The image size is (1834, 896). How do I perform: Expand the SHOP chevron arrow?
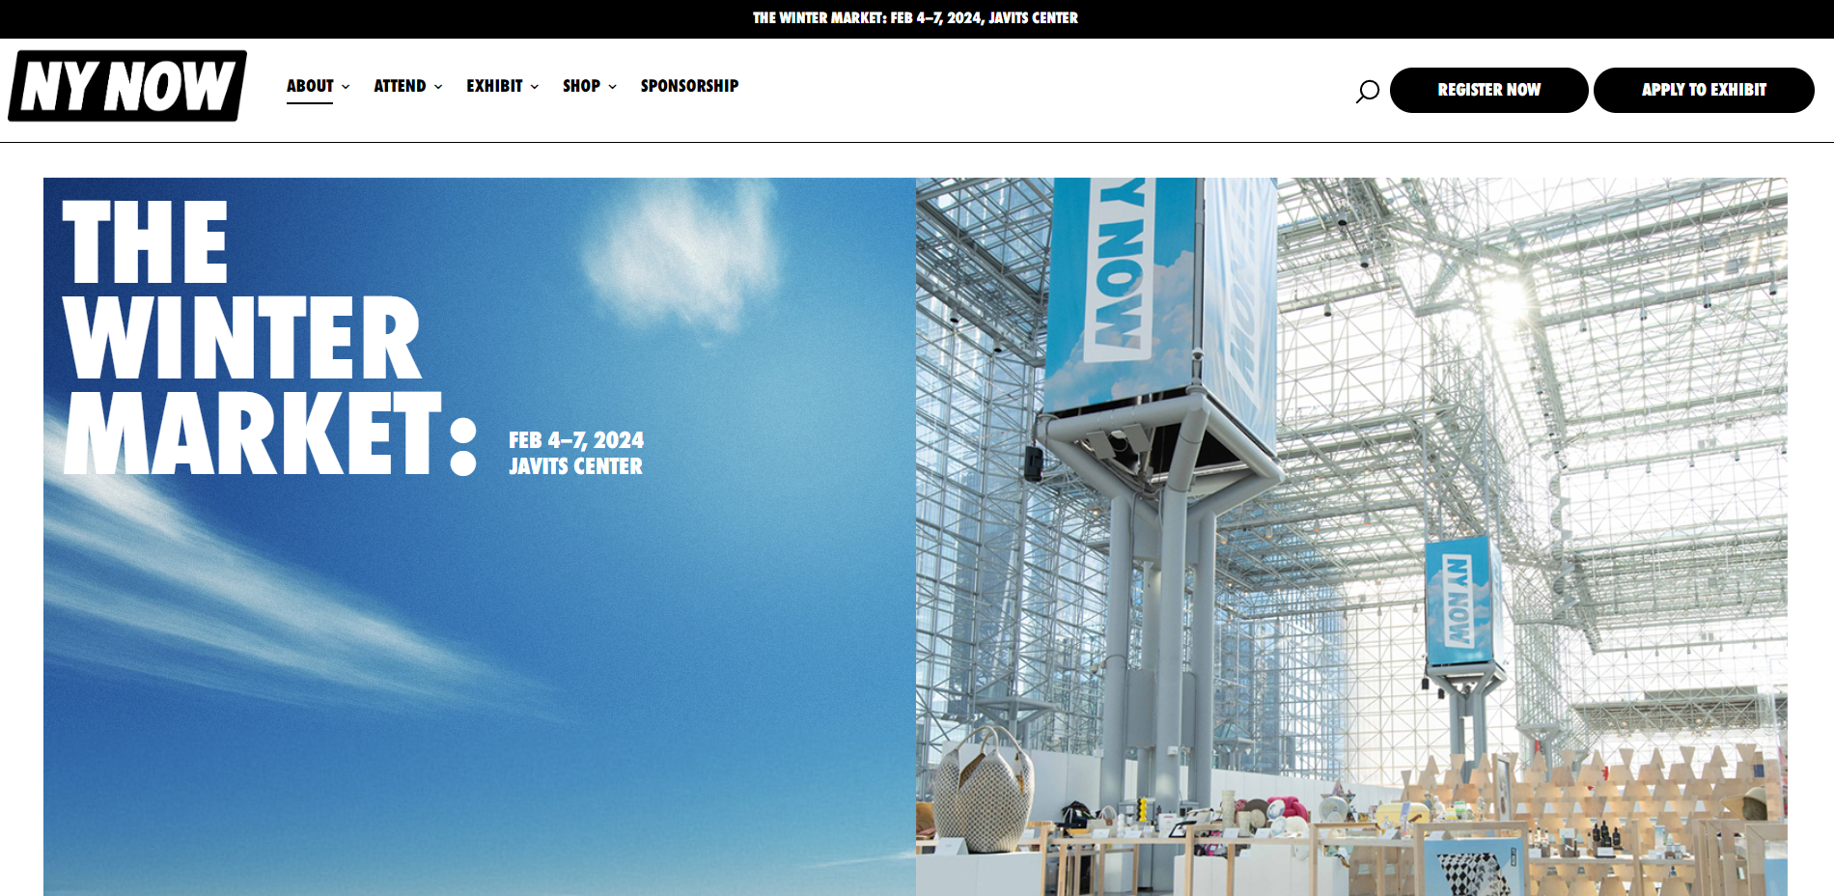(613, 87)
